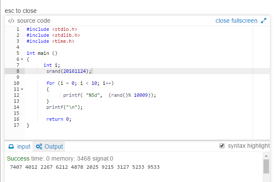Click the #include <time.h> line
This screenshot has width=275, height=182.
click(x=50, y=41)
